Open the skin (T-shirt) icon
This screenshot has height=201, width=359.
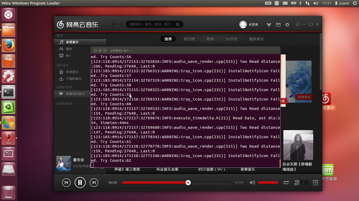(269, 25)
